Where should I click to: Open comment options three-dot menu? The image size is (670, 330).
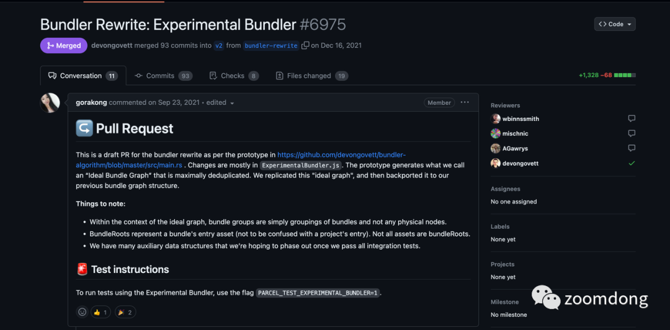tap(465, 102)
